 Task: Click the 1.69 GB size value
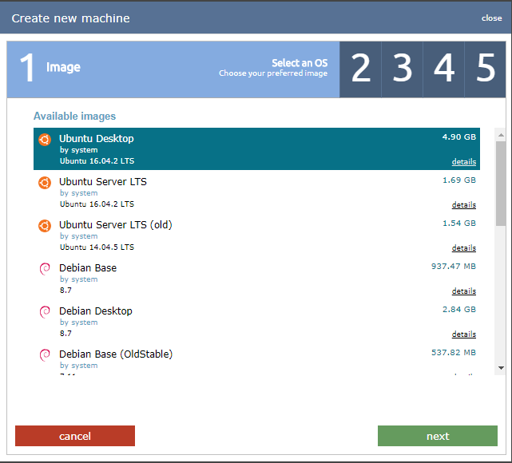pyautogui.click(x=459, y=180)
